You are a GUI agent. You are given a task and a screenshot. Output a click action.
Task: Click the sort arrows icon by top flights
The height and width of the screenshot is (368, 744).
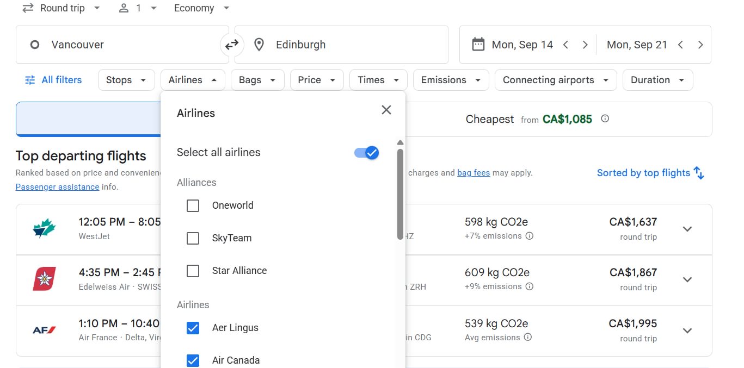[699, 173]
